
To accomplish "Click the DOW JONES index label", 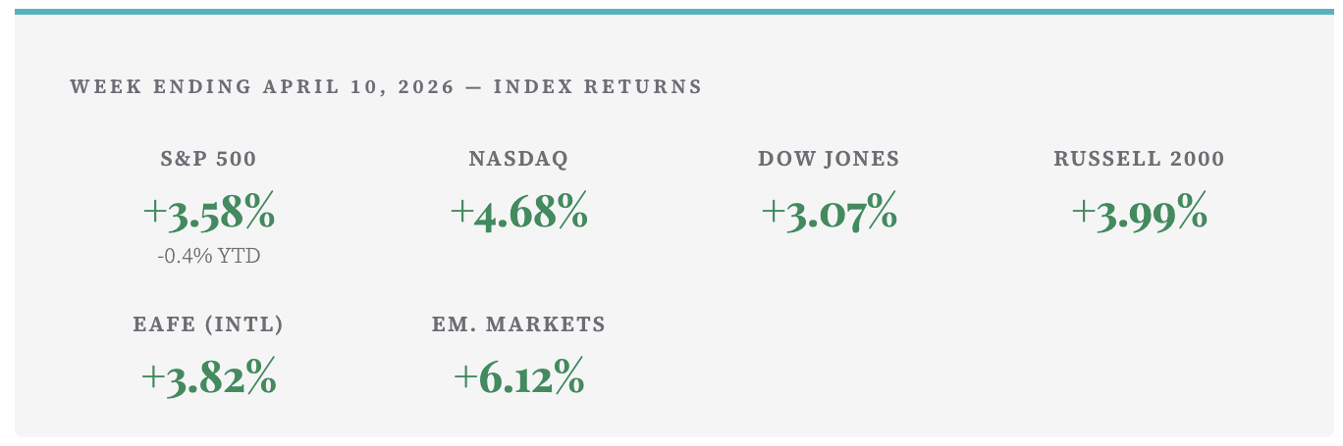I will (829, 159).
